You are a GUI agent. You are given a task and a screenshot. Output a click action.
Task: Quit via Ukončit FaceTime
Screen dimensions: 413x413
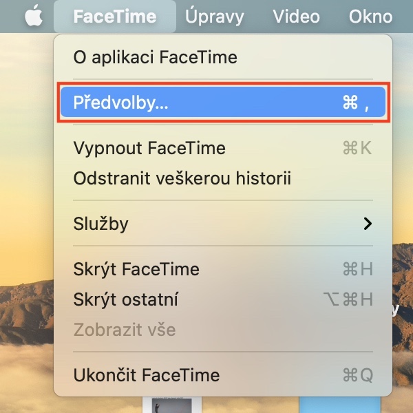(x=146, y=375)
